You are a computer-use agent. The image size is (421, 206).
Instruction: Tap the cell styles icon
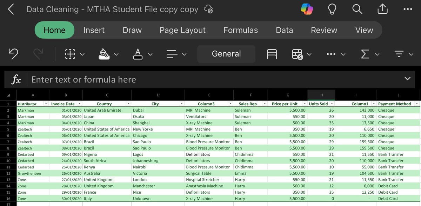tap(272, 54)
